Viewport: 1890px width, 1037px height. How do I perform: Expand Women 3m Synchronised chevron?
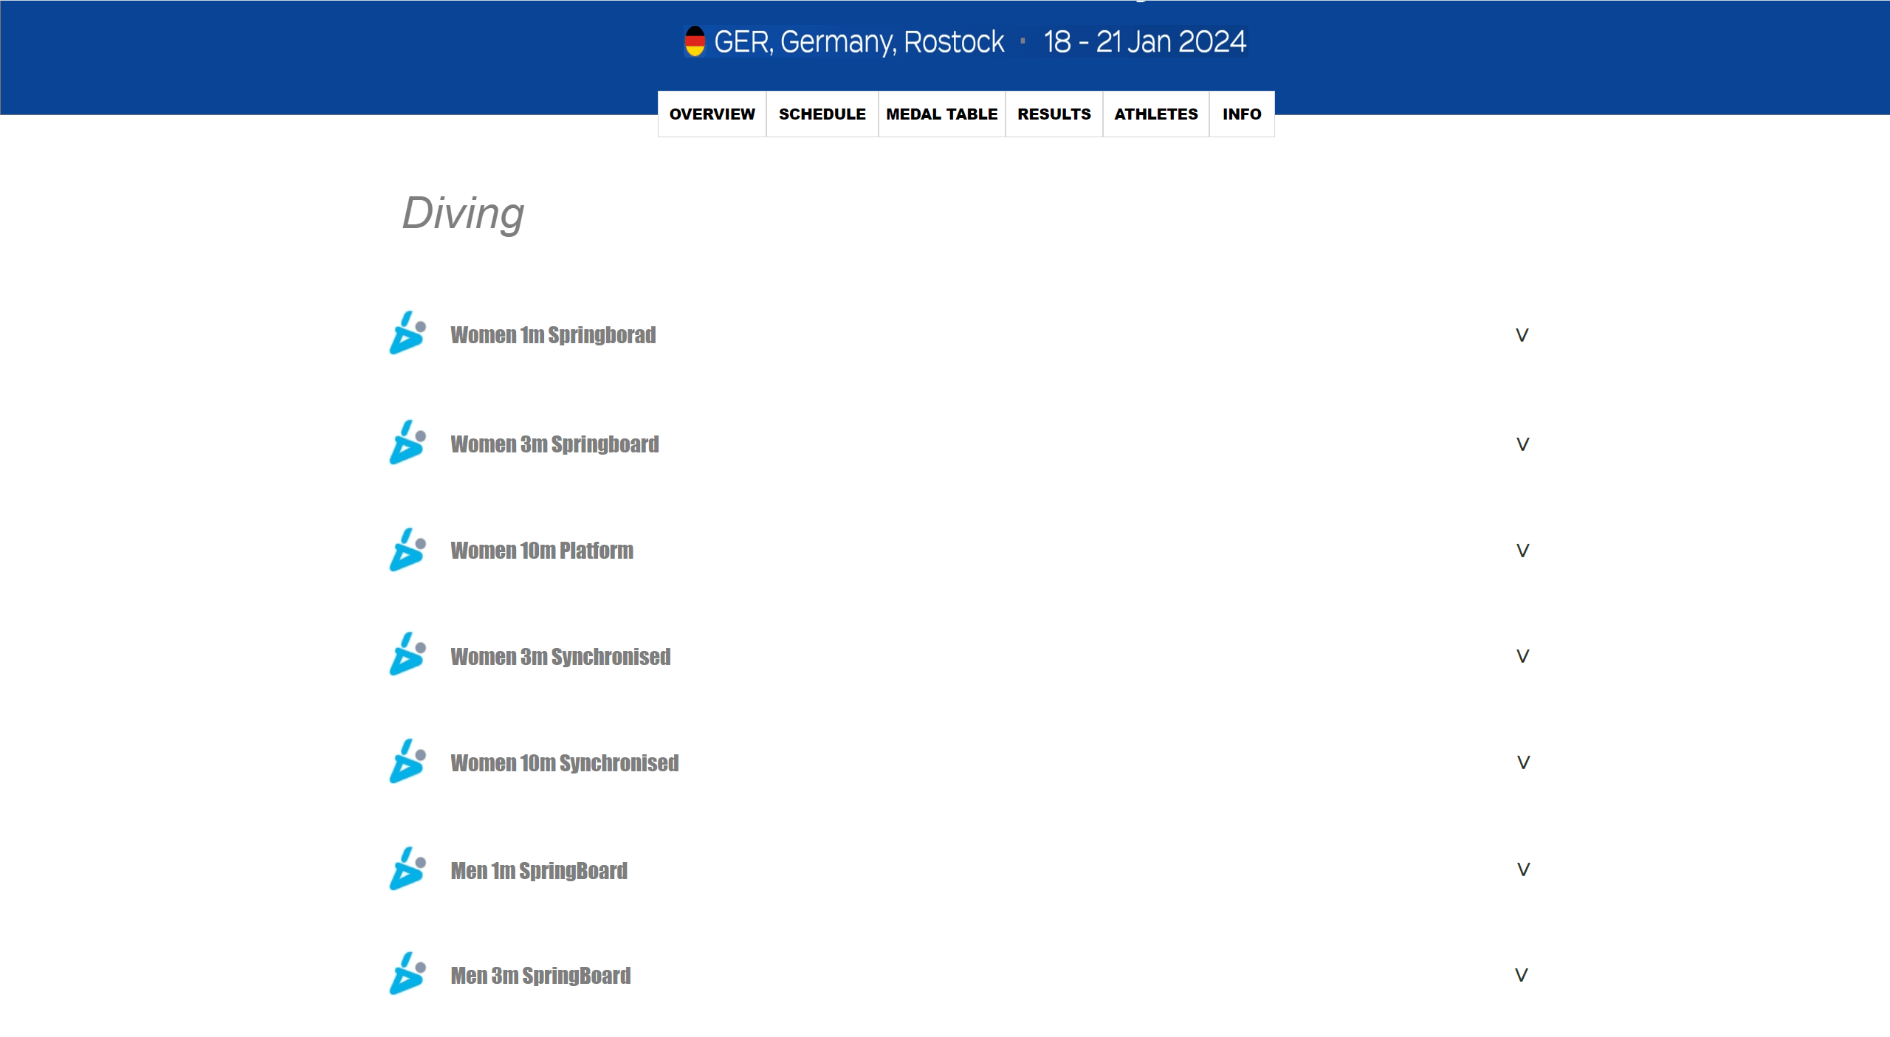point(1522,656)
